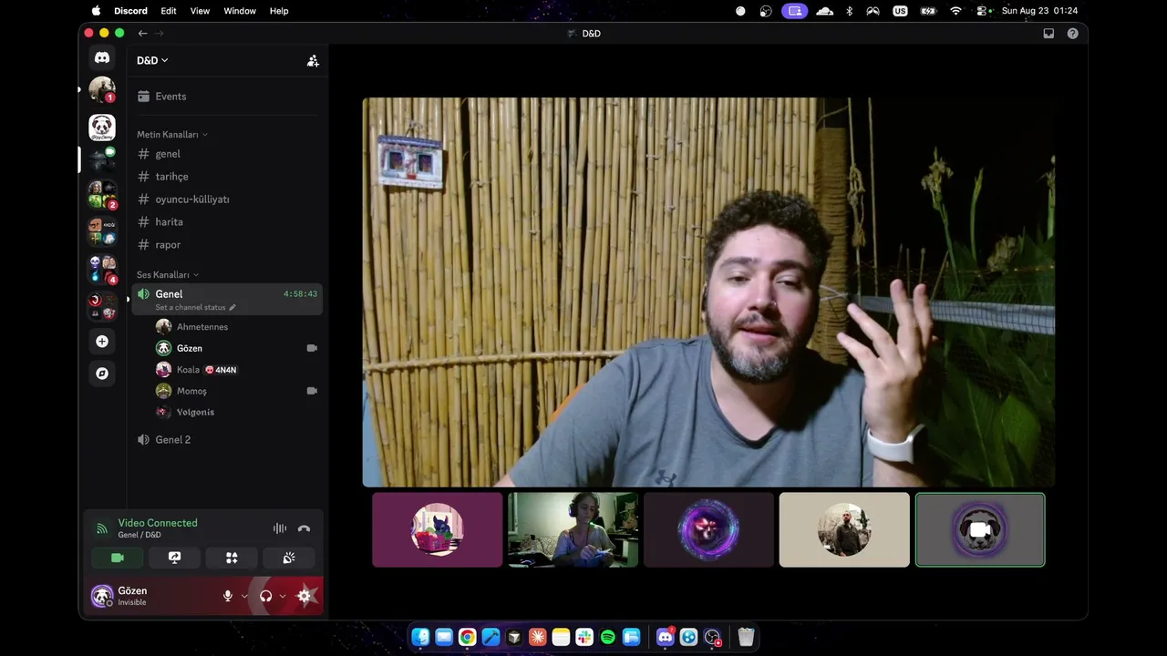Open the date and time menu
Screen dimensions: 1167x656
click(x=1039, y=11)
